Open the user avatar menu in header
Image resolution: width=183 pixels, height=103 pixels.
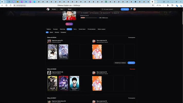coord(134,9)
